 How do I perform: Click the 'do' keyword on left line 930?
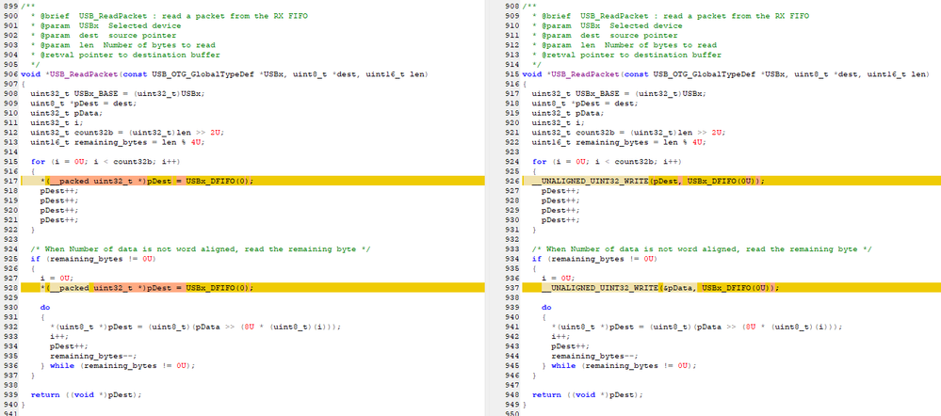45,307
